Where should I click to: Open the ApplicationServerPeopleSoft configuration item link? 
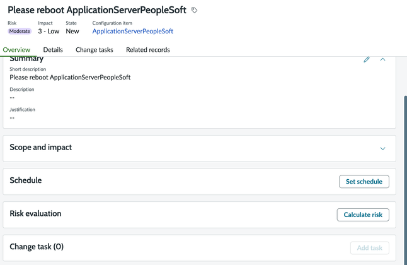coord(133,31)
